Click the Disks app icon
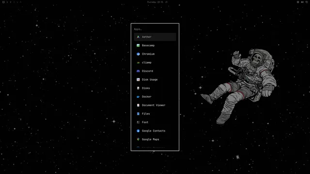The height and width of the screenshot is (174, 310). [x=138, y=88]
